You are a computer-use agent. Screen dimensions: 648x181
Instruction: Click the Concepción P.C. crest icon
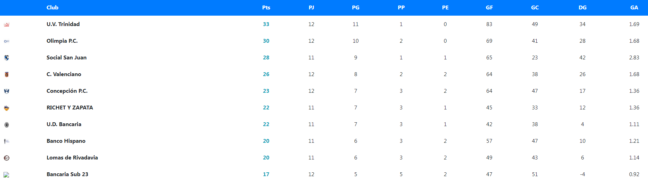7,91
